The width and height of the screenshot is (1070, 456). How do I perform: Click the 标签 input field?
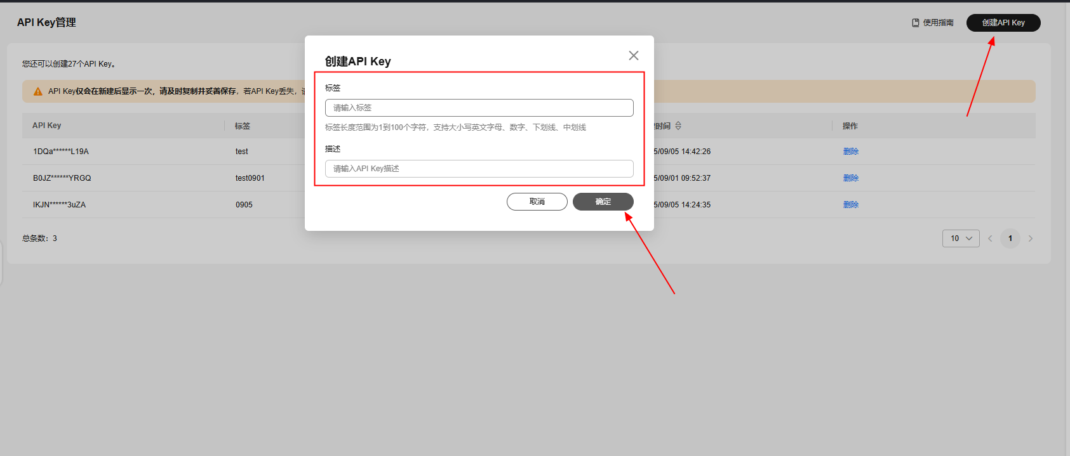[479, 108]
